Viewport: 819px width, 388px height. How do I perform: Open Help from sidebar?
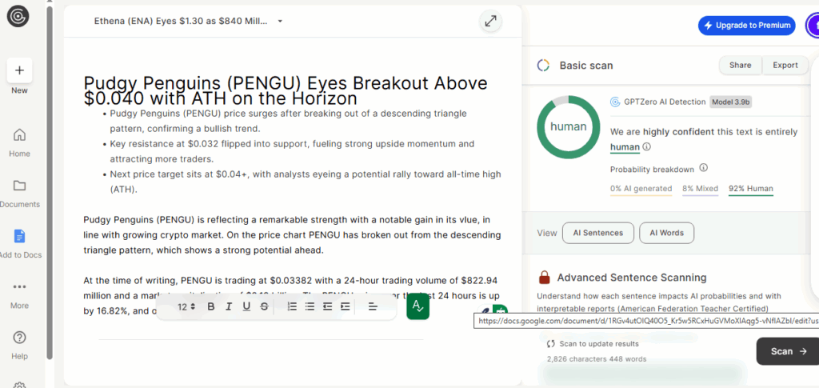tap(19, 345)
